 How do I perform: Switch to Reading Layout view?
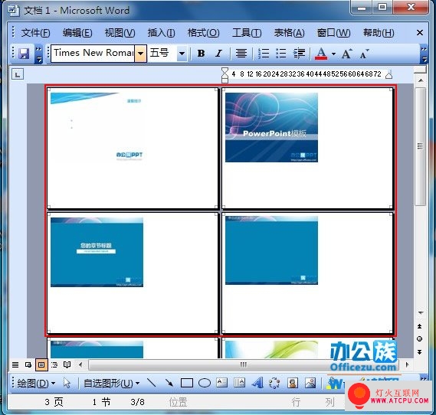click(67, 364)
